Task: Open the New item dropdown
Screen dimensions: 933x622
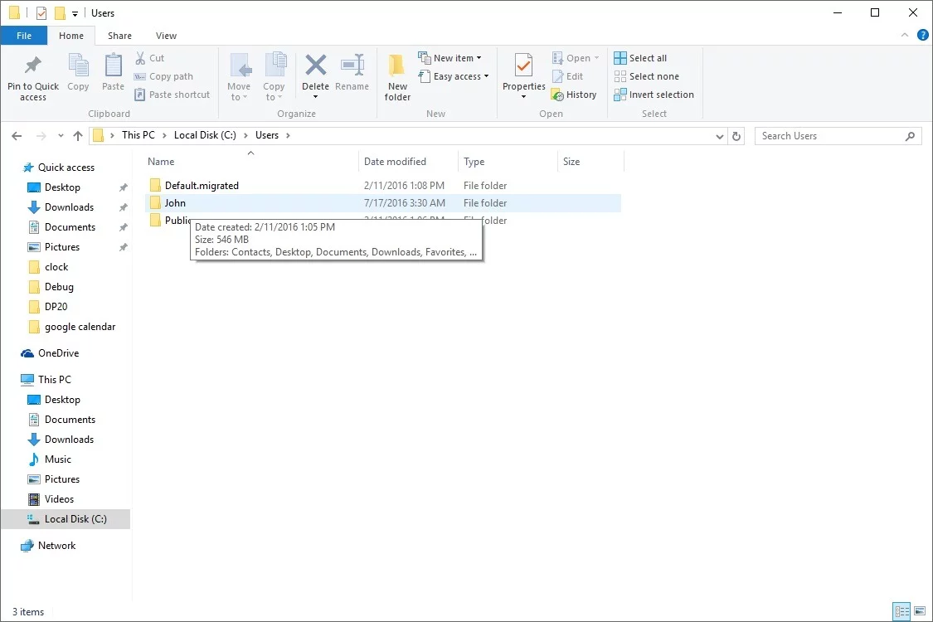Action: pos(450,58)
